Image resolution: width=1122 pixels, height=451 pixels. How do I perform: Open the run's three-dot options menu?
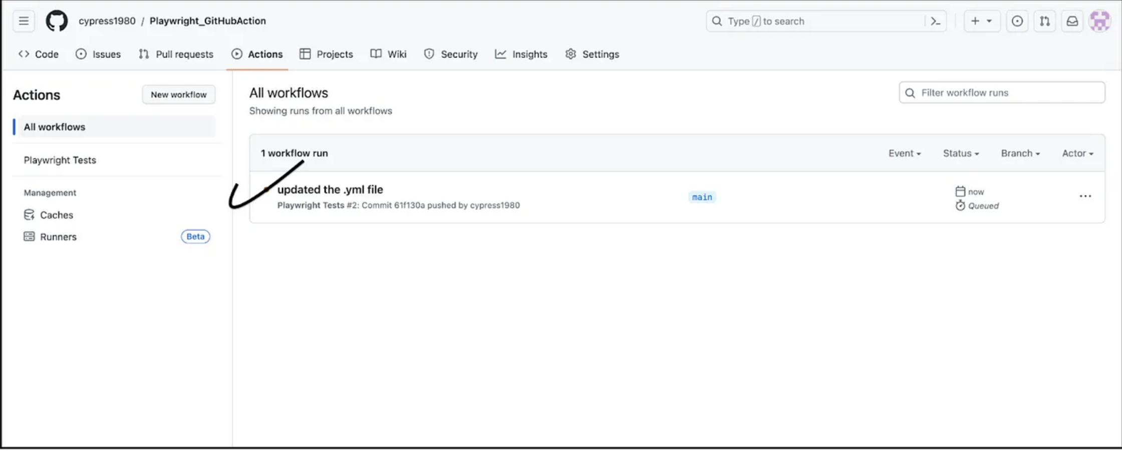coord(1085,196)
